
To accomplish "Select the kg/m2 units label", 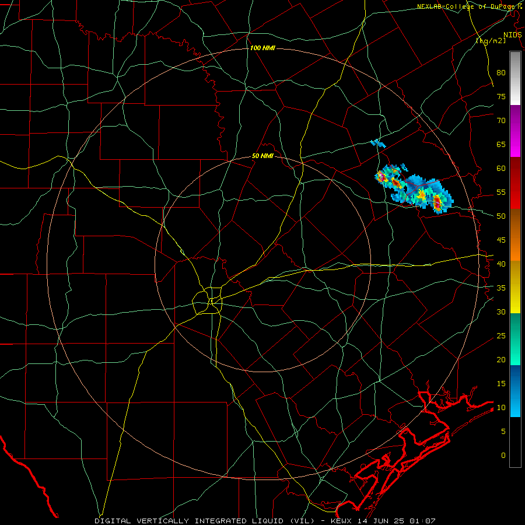I will (x=491, y=41).
